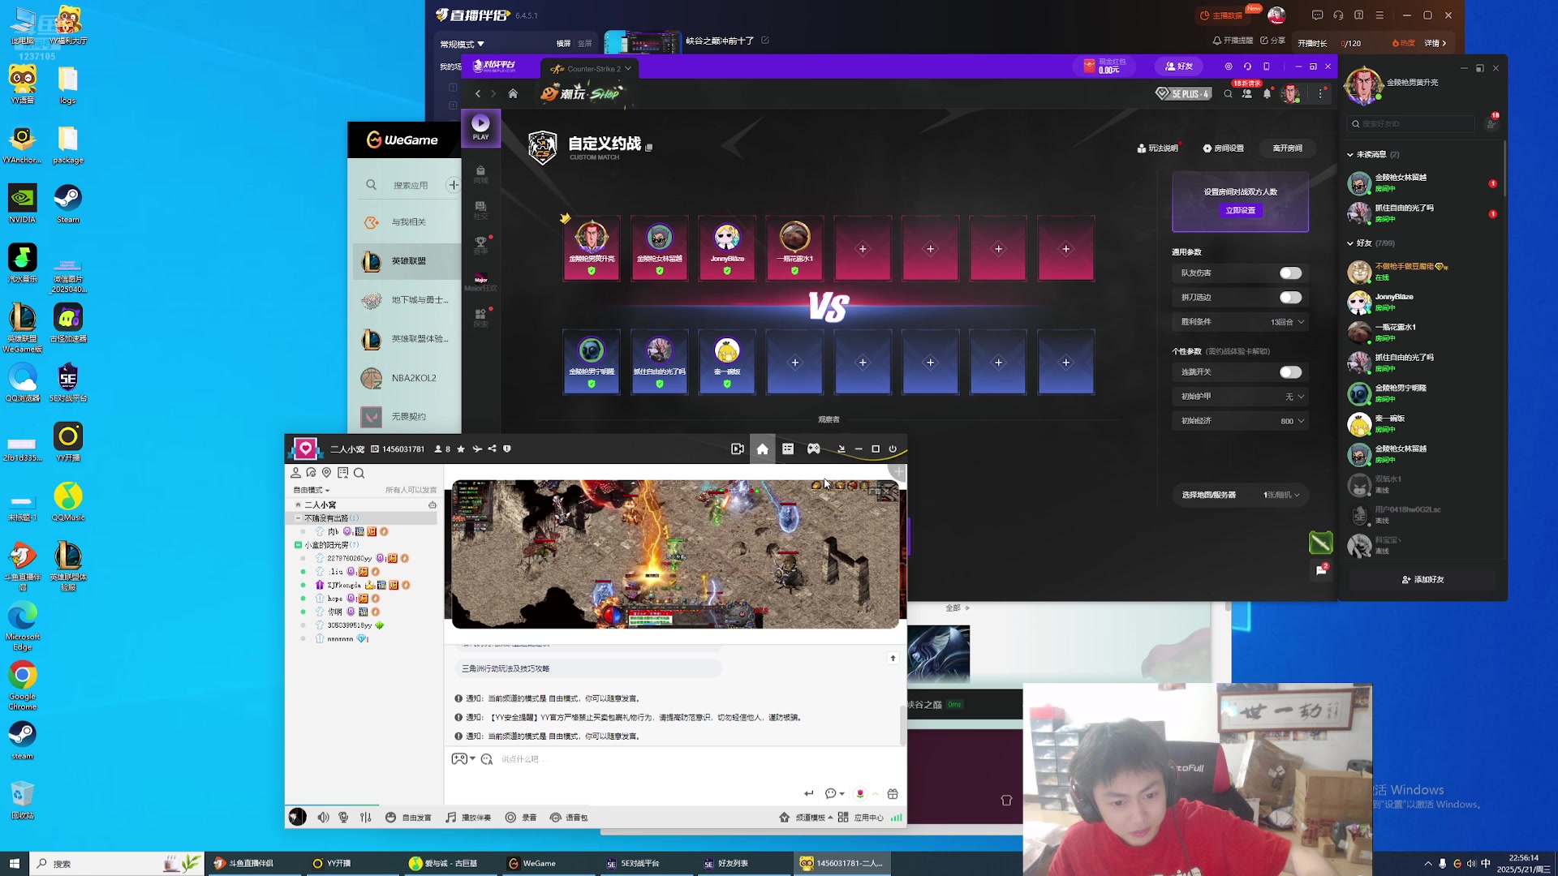The width and height of the screenshot is (1558, 876).
Task: Mute the YY speaker volume icon
Action: coord(323,818)
